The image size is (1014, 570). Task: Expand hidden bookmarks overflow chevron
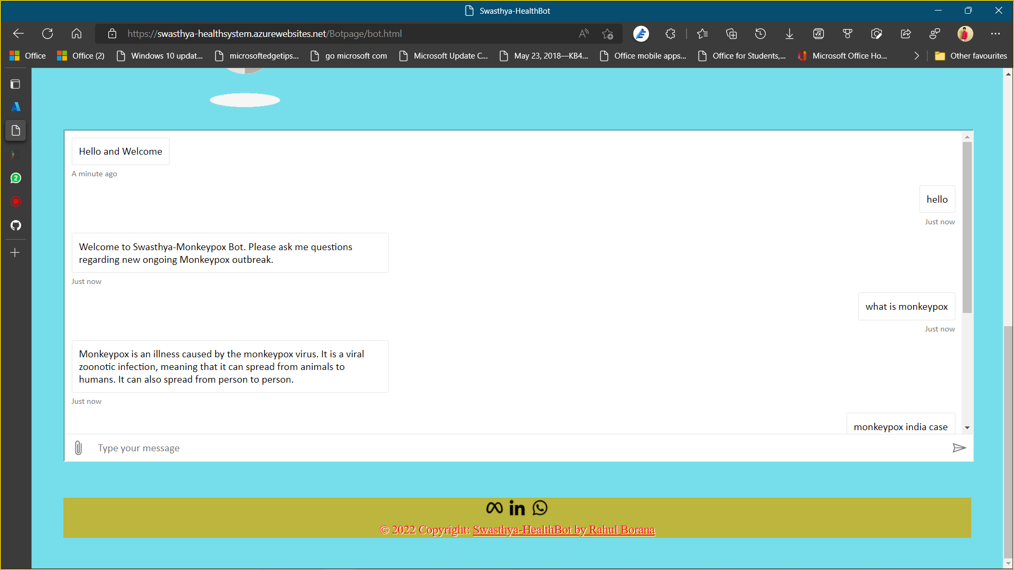(916, 56)
